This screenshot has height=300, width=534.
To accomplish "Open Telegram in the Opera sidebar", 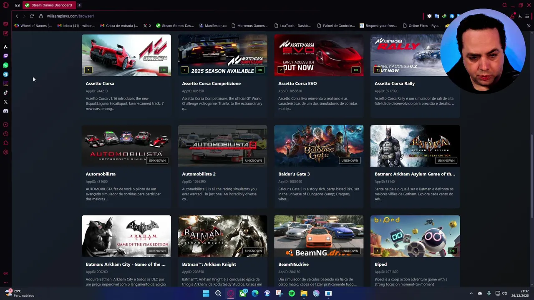I will [5, 74].
